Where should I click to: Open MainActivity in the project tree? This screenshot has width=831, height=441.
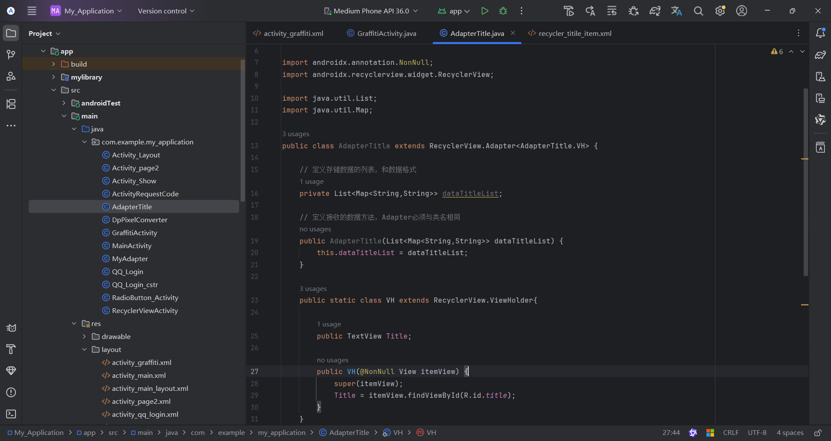[132, 246]
